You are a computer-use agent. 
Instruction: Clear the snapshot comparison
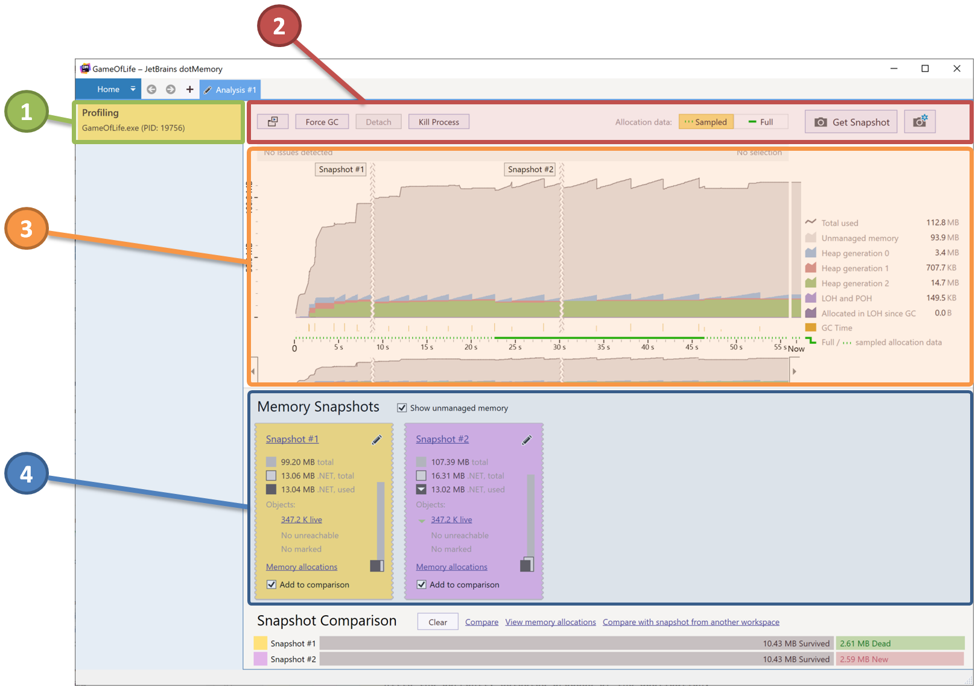point(437,622)
